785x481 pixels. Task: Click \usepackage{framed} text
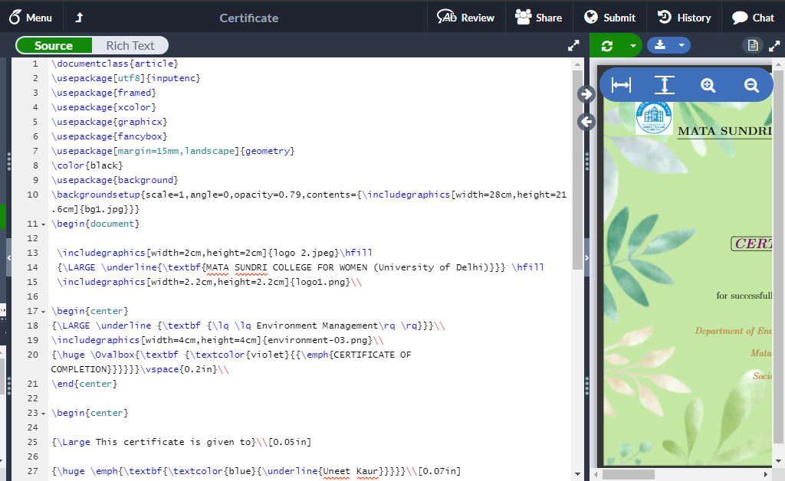point(103,93)
